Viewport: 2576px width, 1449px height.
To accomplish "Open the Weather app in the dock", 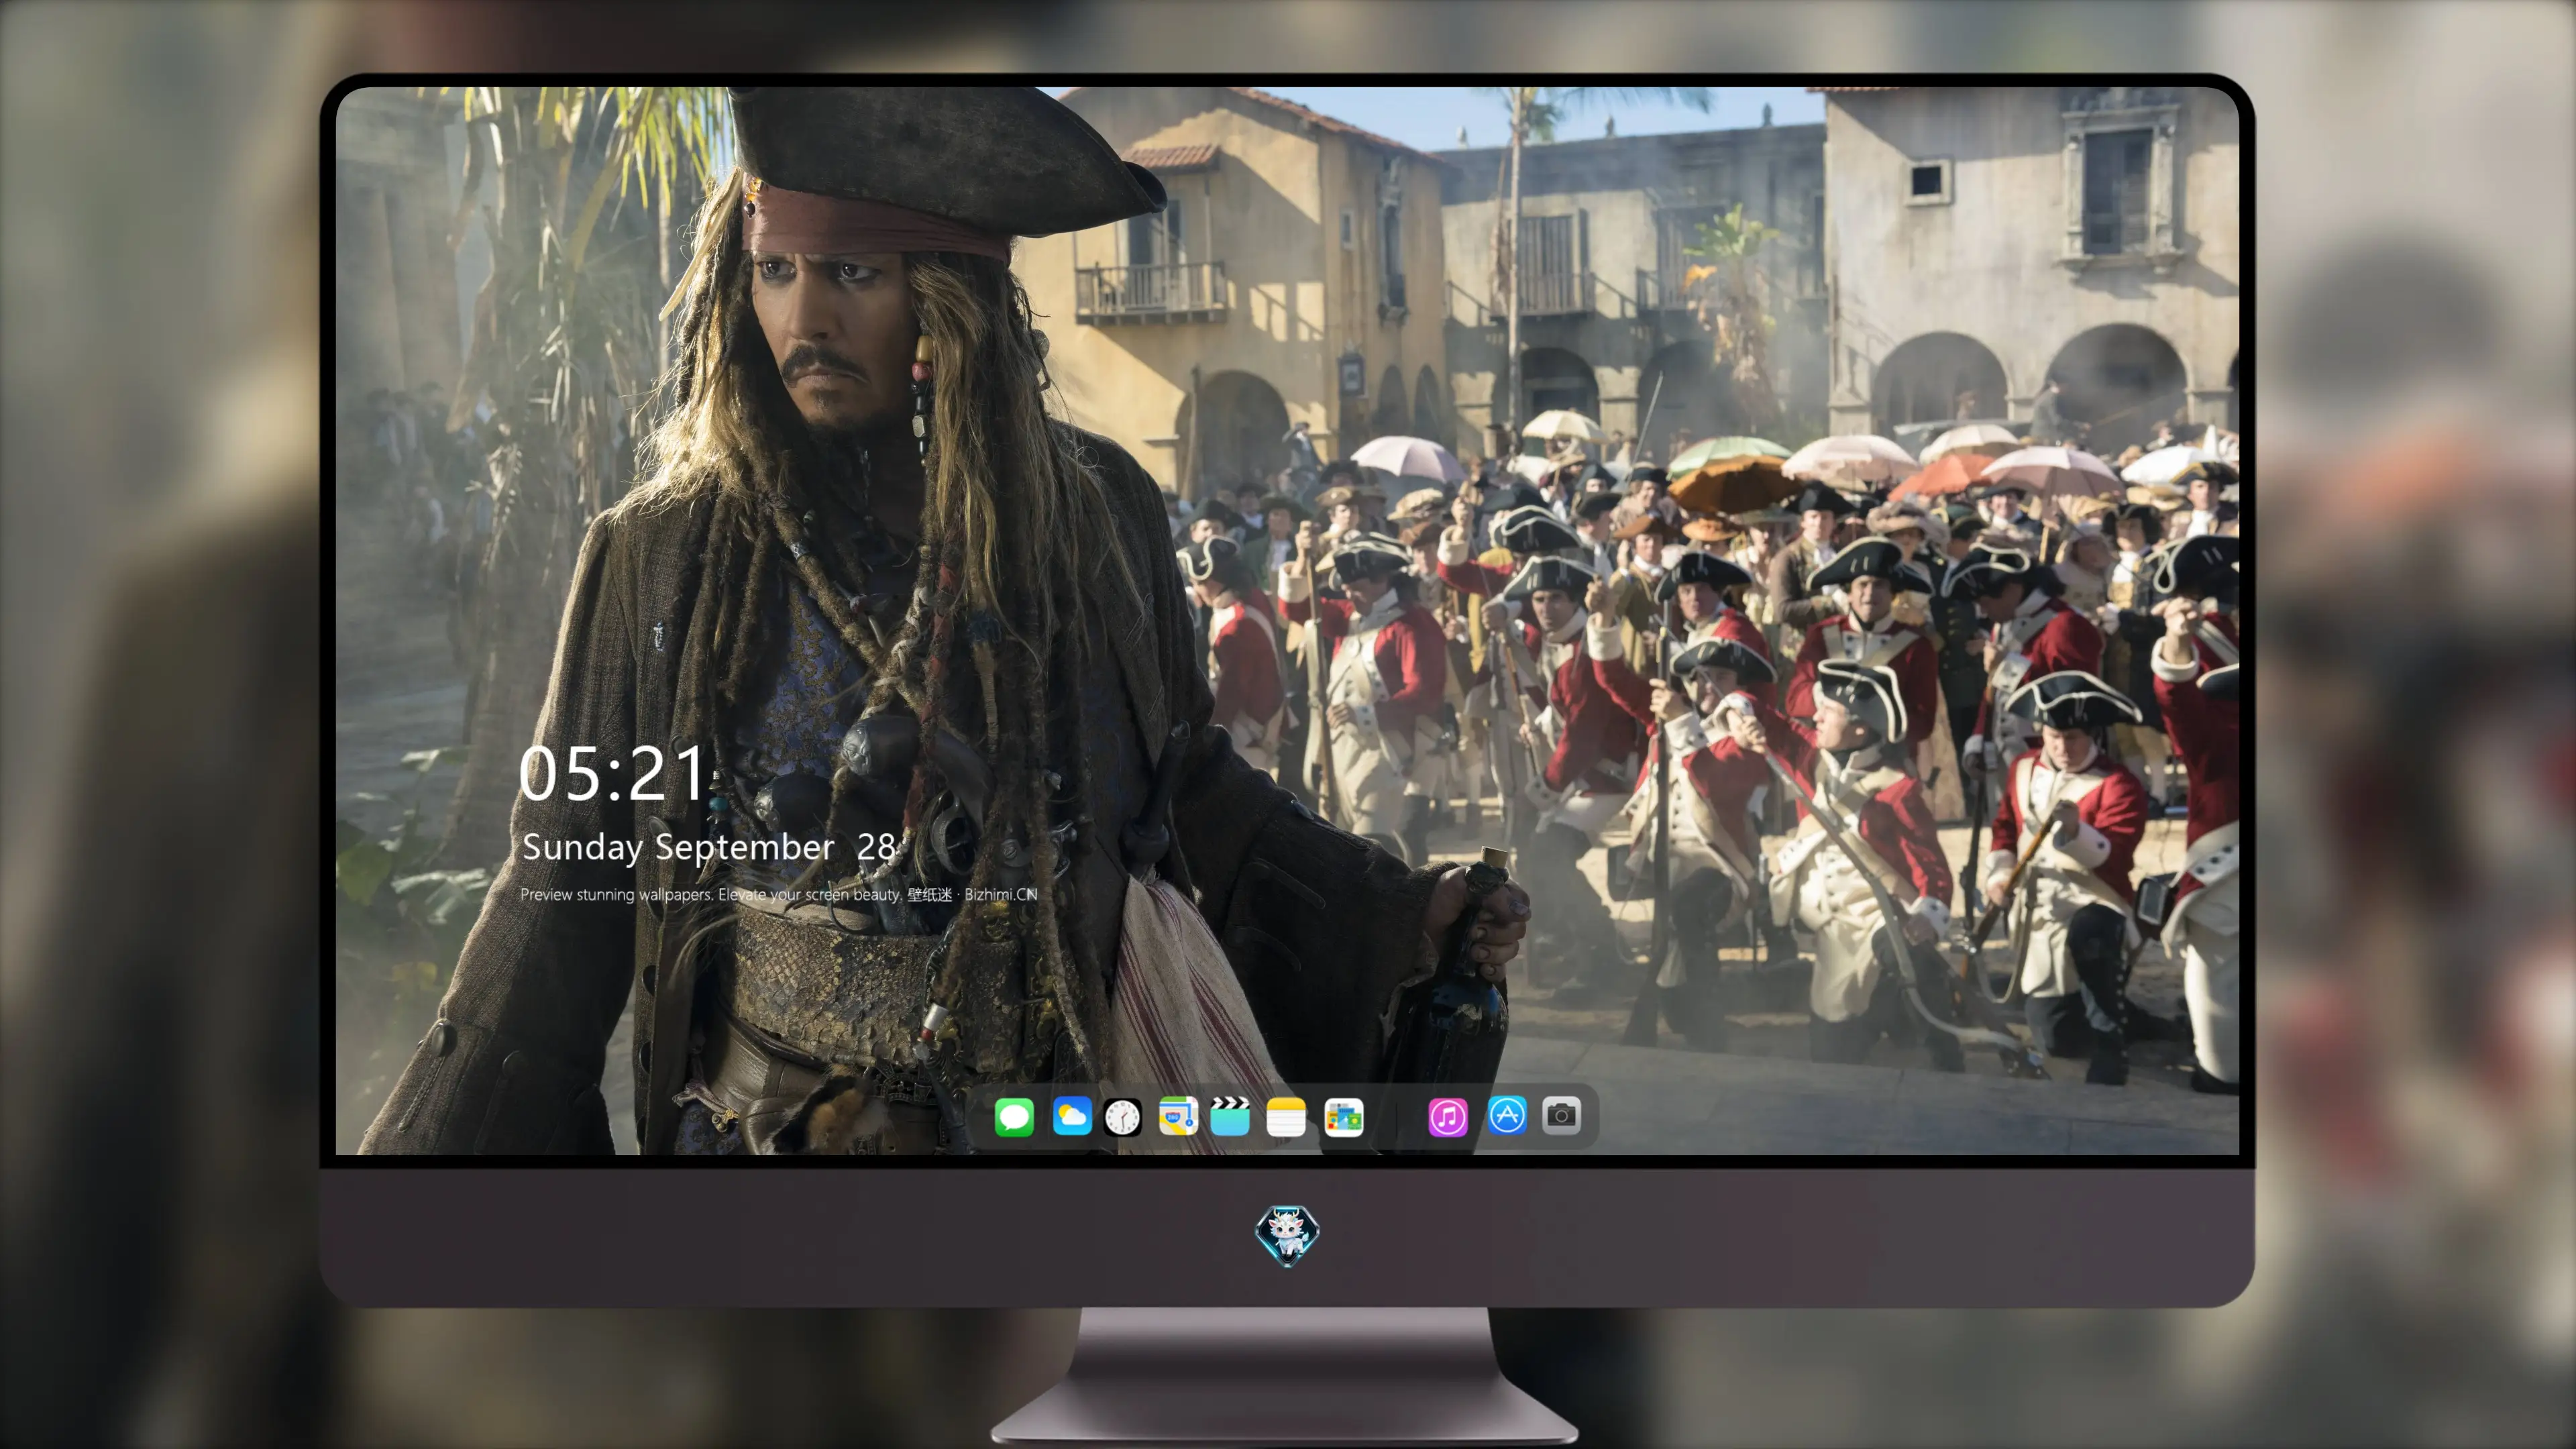I will coord(1072,1116).
